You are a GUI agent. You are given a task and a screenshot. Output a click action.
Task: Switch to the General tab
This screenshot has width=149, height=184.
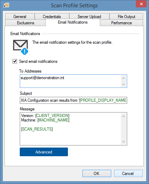20,17
